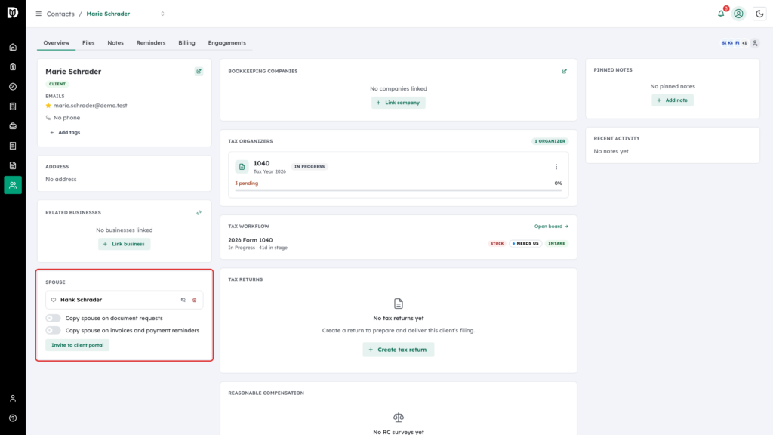Open the help question mark icon

(13, 418)
